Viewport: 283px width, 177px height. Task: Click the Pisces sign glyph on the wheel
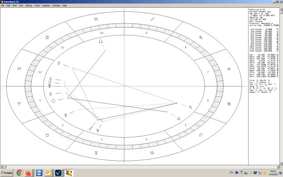coord(19,68)
